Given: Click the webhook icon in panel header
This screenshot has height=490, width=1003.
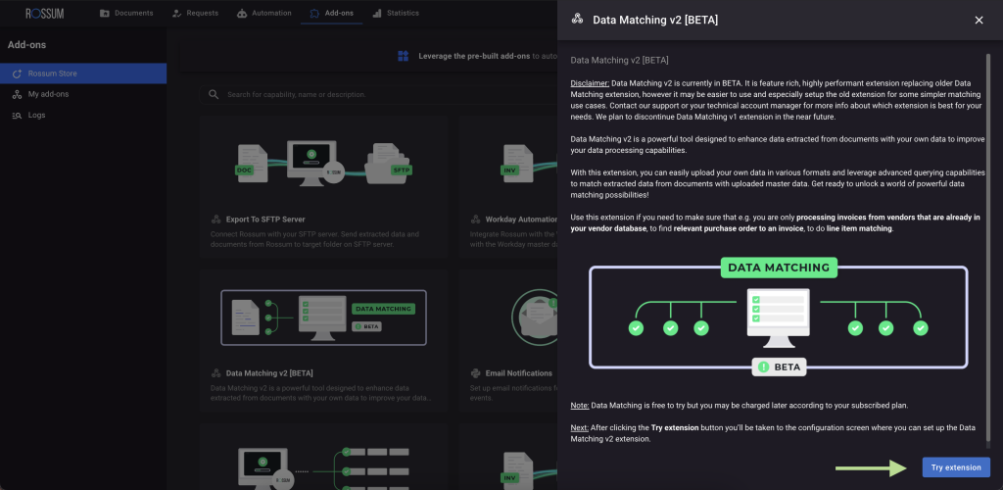Looking at the screenshot, I should pyautogui.click(x=577, y=20).
